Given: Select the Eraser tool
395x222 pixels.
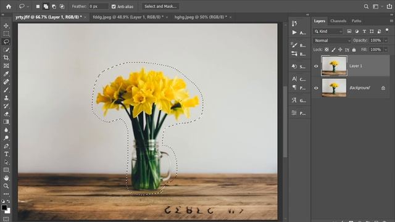Looking at the screenshot, I should point(6,113).
